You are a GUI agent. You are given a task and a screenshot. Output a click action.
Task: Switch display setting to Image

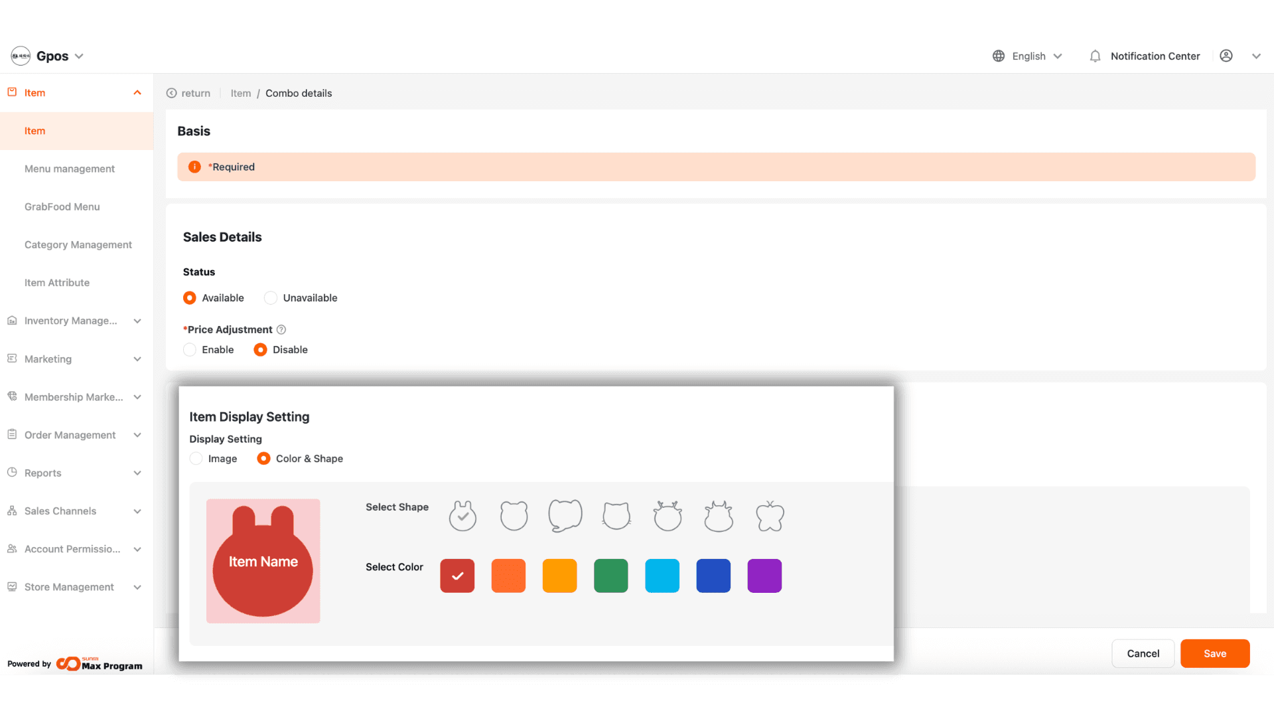click(196, 459)
